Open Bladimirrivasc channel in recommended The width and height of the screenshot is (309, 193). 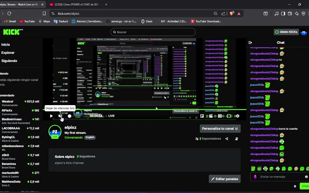[x=20, y=121]
